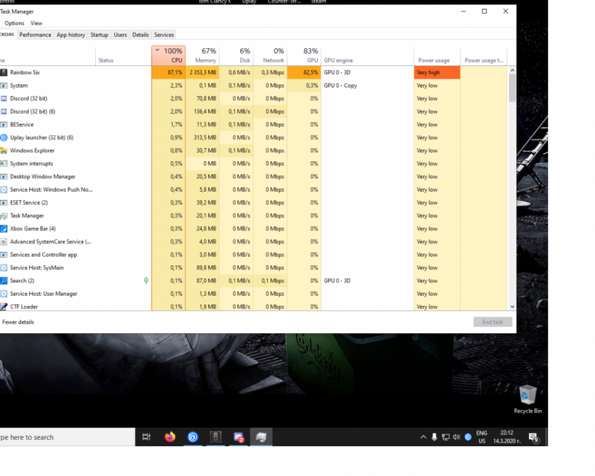Click the Very high power usage cell
The width and height of the screenshot is (595, 476).
pos(437,72)
